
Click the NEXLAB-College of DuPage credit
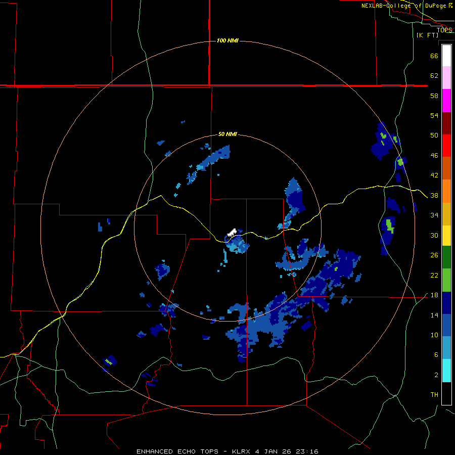406,6
